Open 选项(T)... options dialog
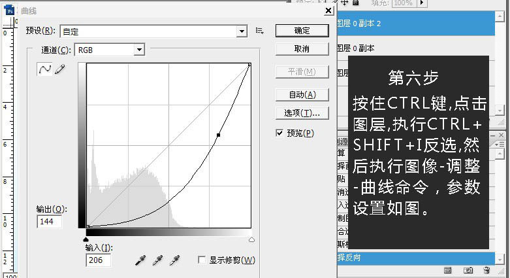510x278 pixels. [x=302, y=113]
